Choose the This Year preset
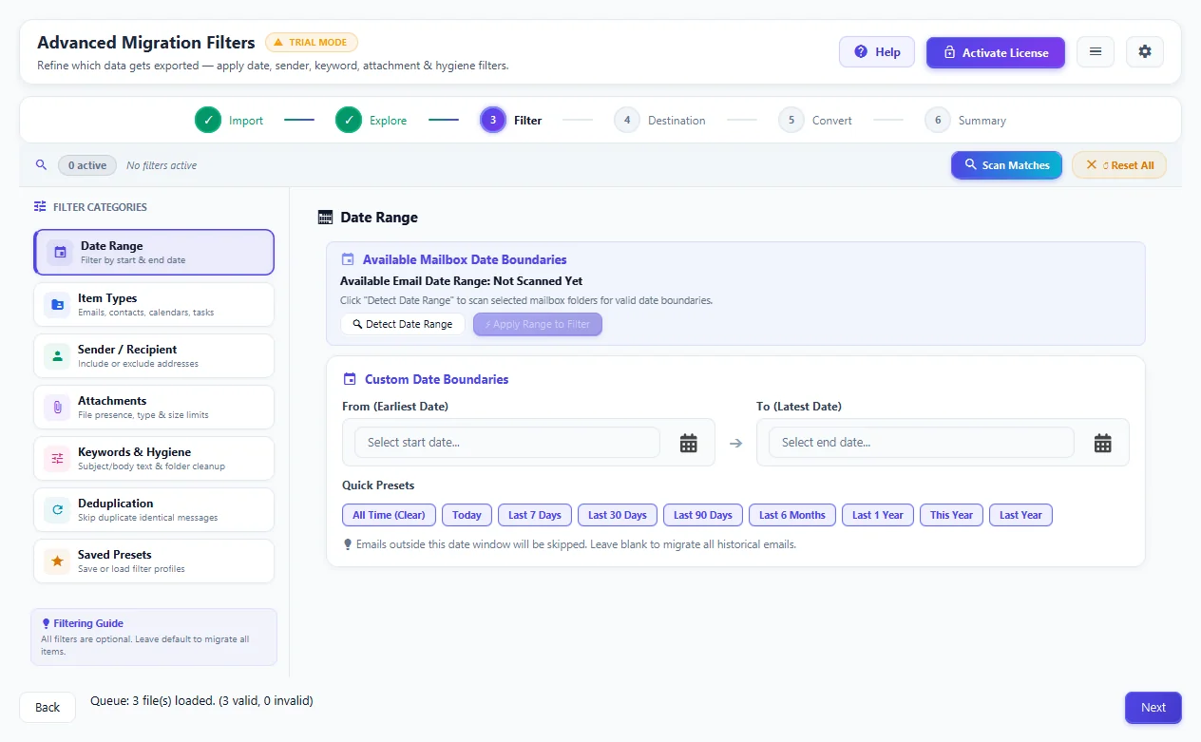 [951, 515]
